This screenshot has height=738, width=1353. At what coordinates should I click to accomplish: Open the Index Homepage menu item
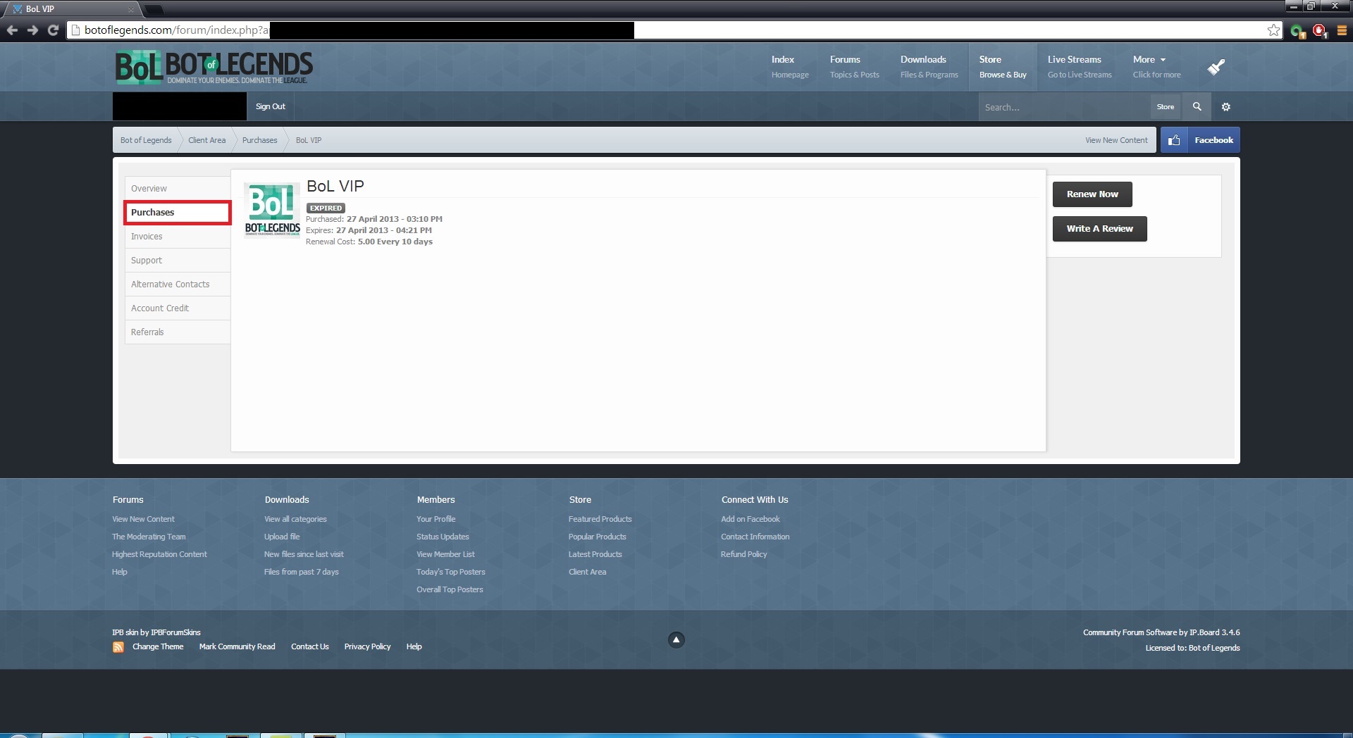(789, 67)
